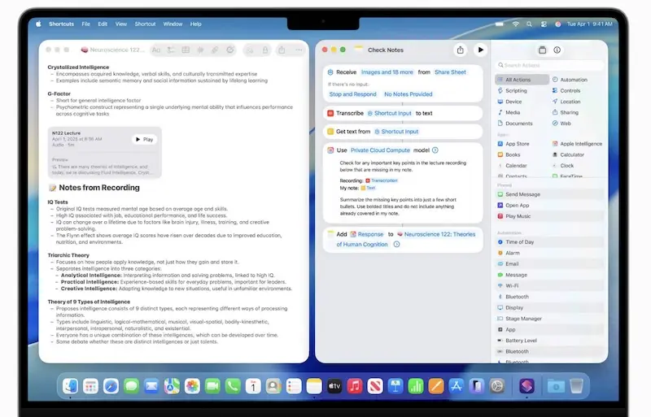Click the Notes from Recording heading
The width and height of the screenshot is (651, 417).
99,188
